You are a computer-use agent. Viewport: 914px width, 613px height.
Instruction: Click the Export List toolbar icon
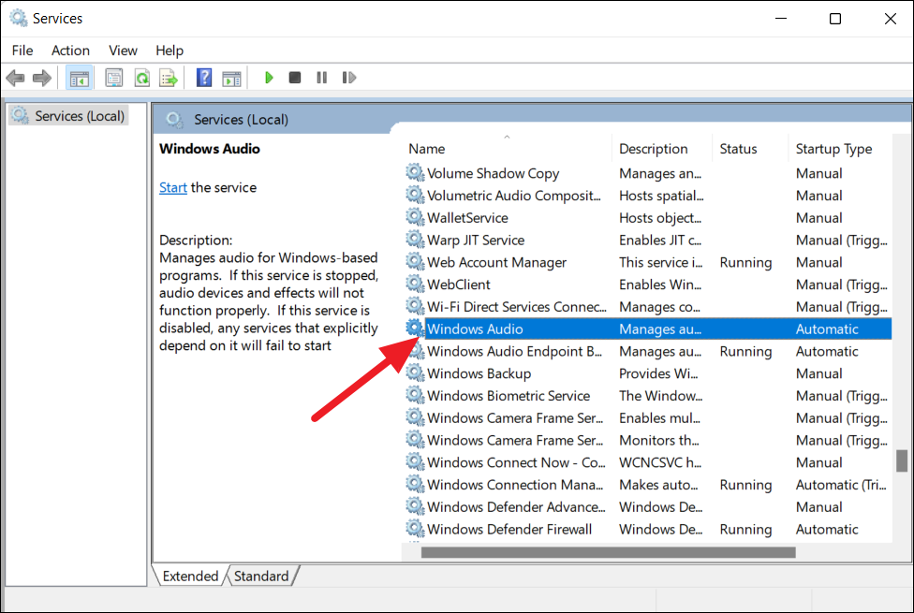click(x=169, y=78)
